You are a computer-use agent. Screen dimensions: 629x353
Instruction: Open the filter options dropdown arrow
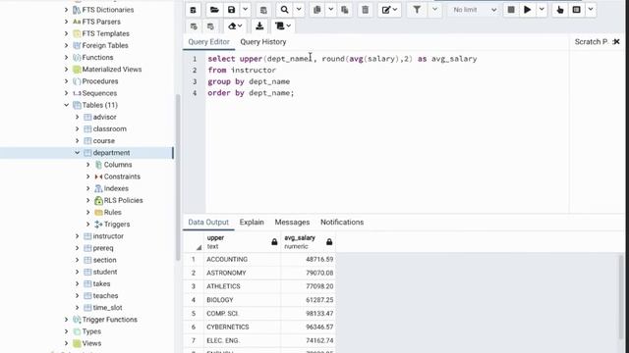click(x=434, y=10)
